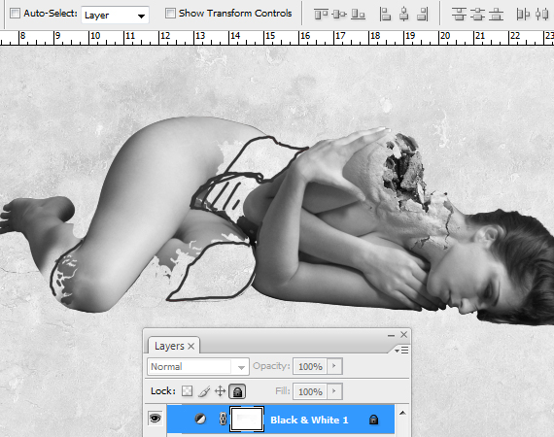Click the Distribute Horizontal Centers icon
Screen dimensions: 554x437
pos(542,15)
